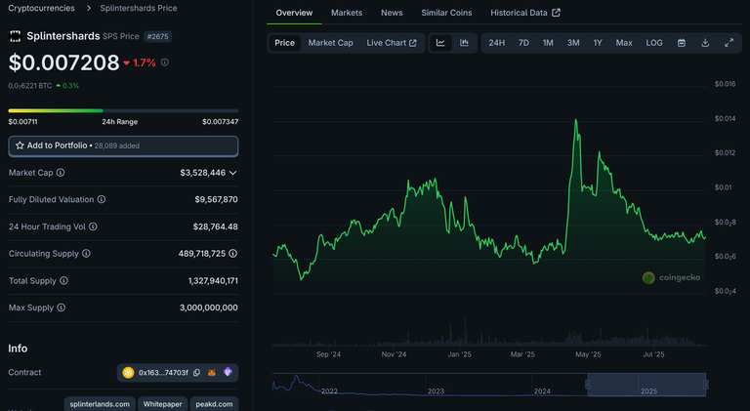Open the Markets tab
The width and height of the screenshot is (750, 411).
point(347,13)
